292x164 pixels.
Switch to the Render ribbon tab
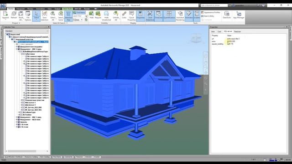pos(87,9)
